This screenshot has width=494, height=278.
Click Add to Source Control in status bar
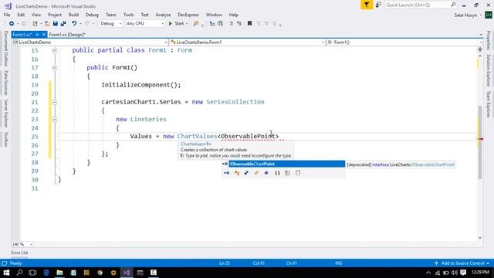[x=462, y=263]
